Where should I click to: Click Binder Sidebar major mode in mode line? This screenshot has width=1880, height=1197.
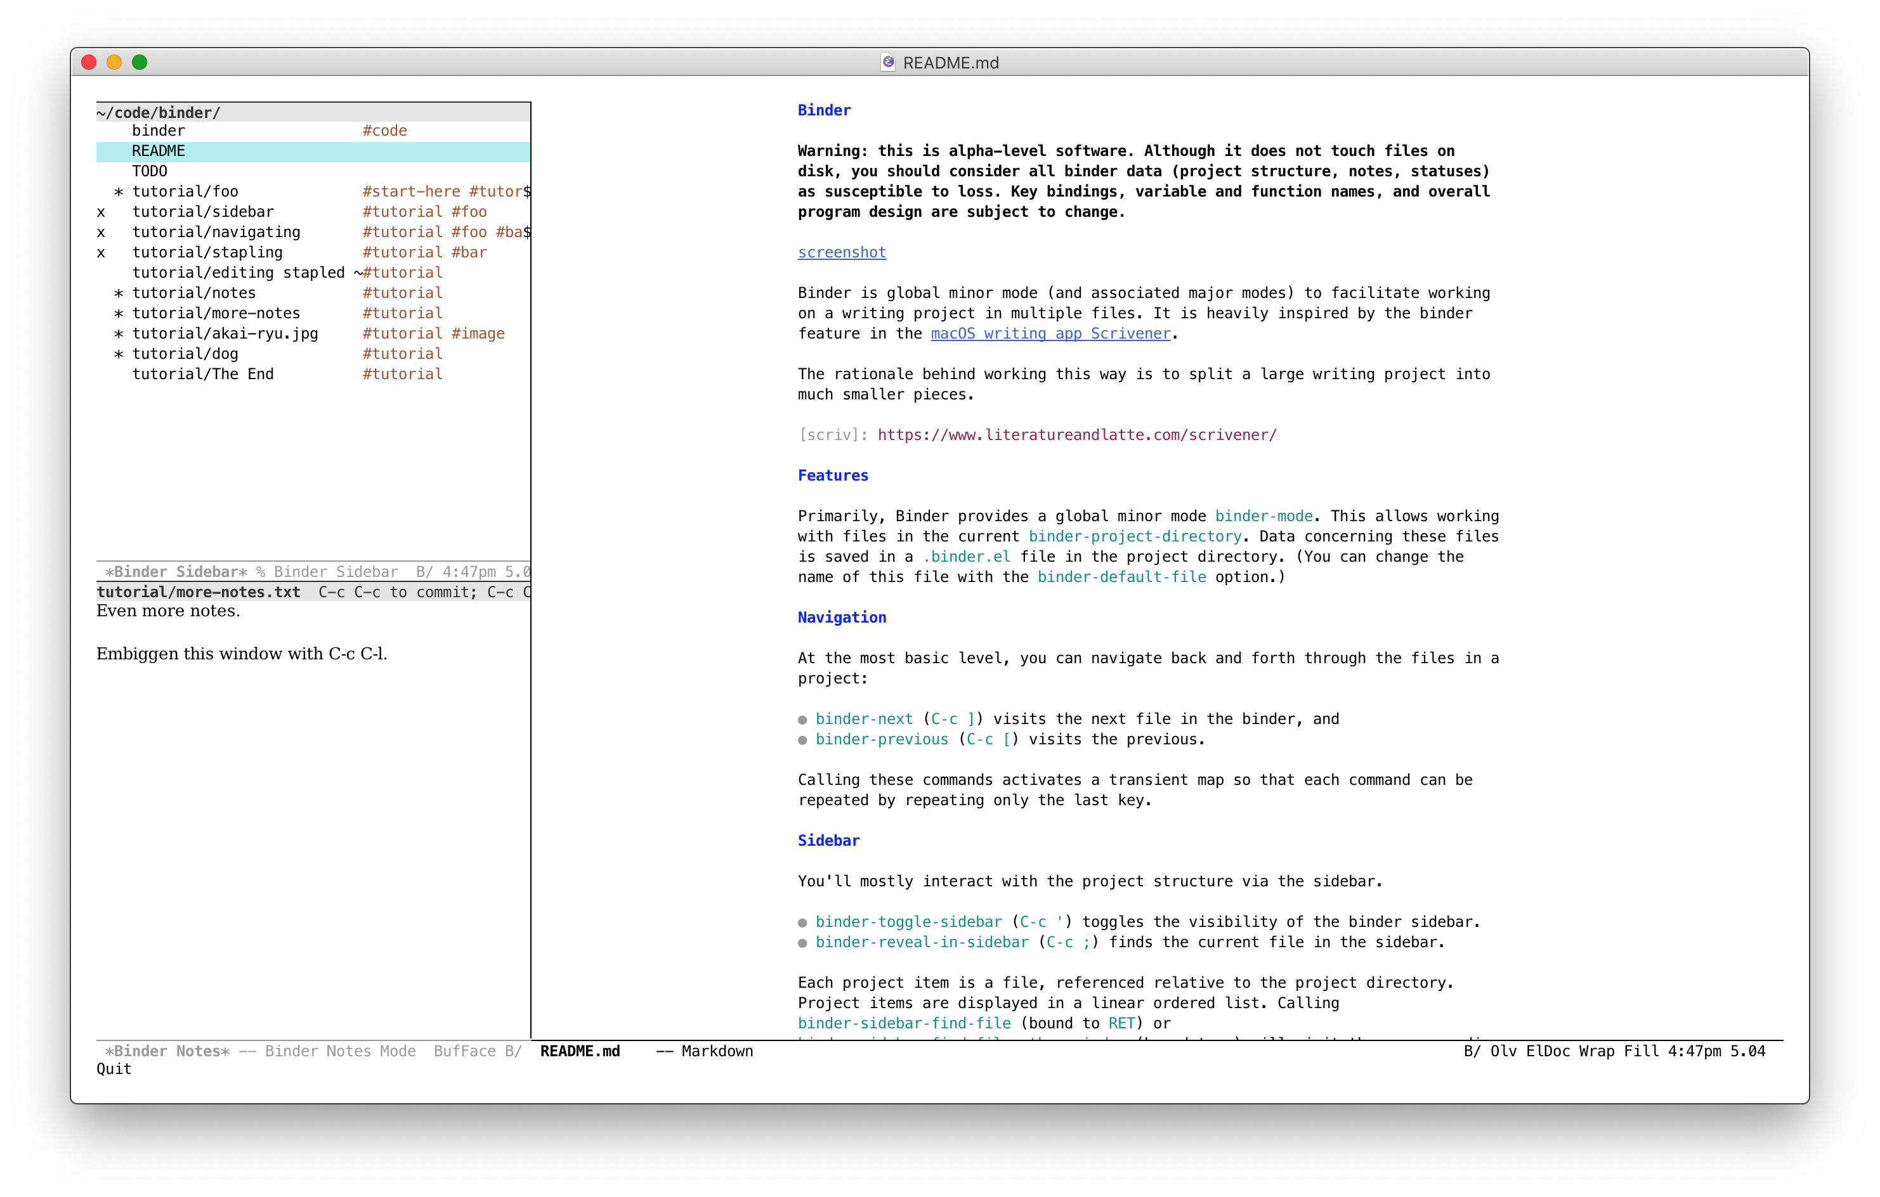(x=336, y=571)
